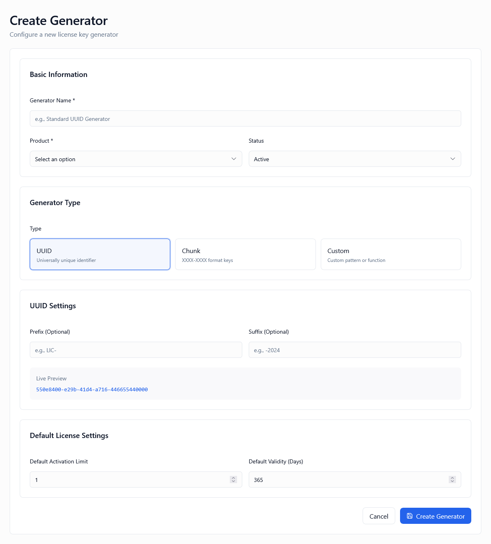Click the Generator Name input field
The width and height of the screenshot is (491, 544).
pyautogui.click(x=245, y=118)
